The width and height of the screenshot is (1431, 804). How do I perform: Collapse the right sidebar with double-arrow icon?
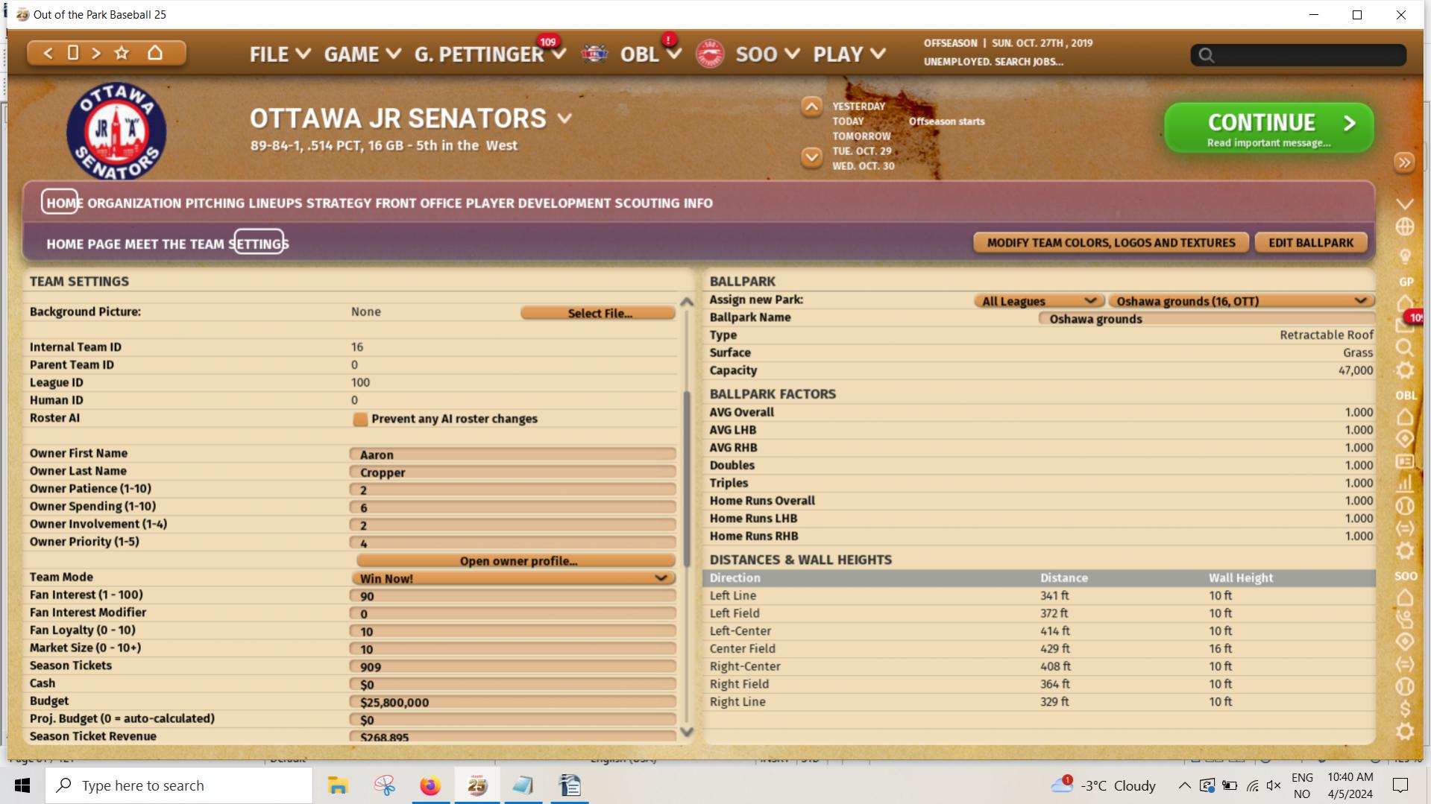pos(1403,162)
